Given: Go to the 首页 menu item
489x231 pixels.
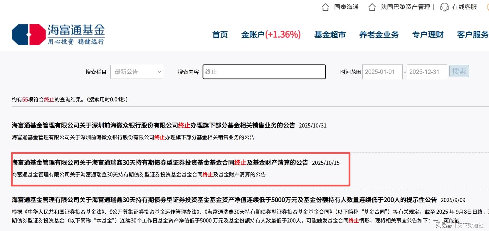Looking at the screenshot, I should (220, 35).
